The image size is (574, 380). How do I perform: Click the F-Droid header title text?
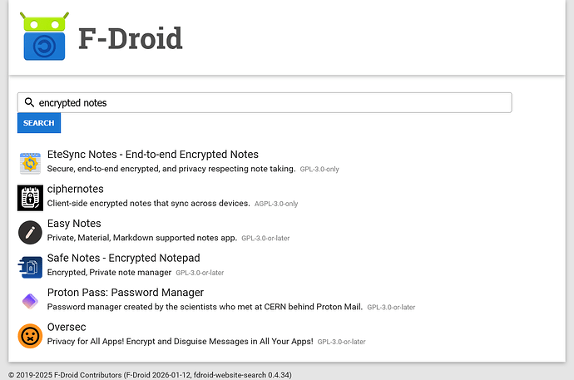pyautogui.click(x=130, y=38)
